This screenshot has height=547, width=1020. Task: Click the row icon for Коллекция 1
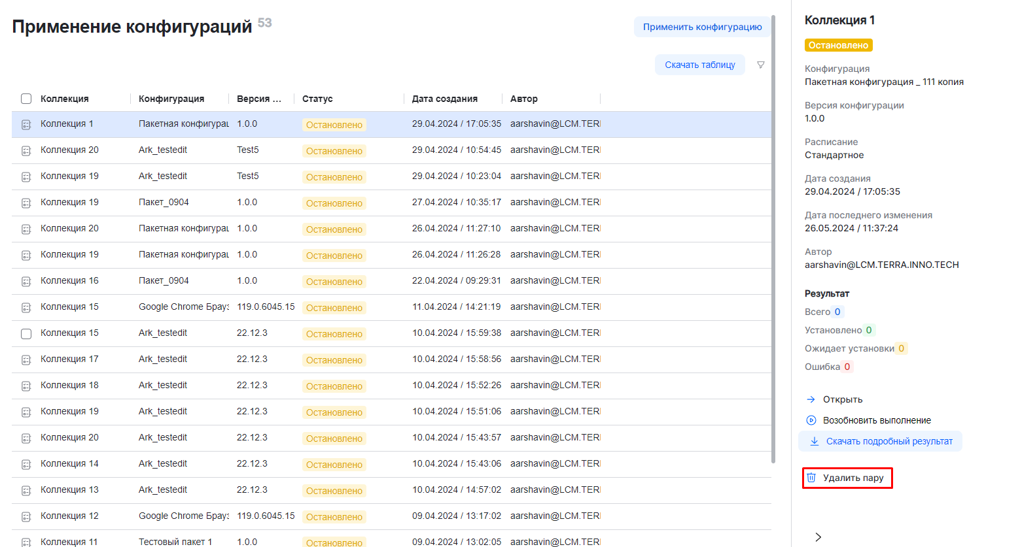pyautogui.click(x=26, y=124)
